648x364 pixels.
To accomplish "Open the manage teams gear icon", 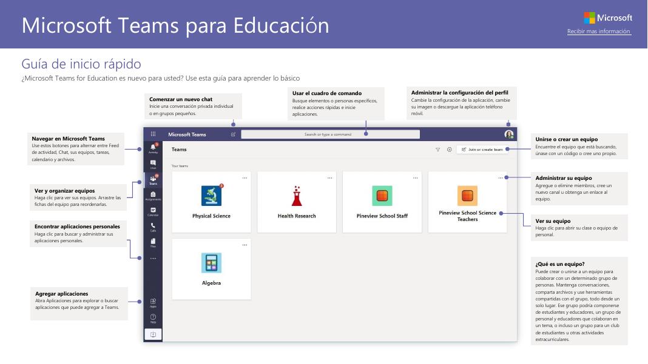I will pyautogui.click(x=449, y=150).
